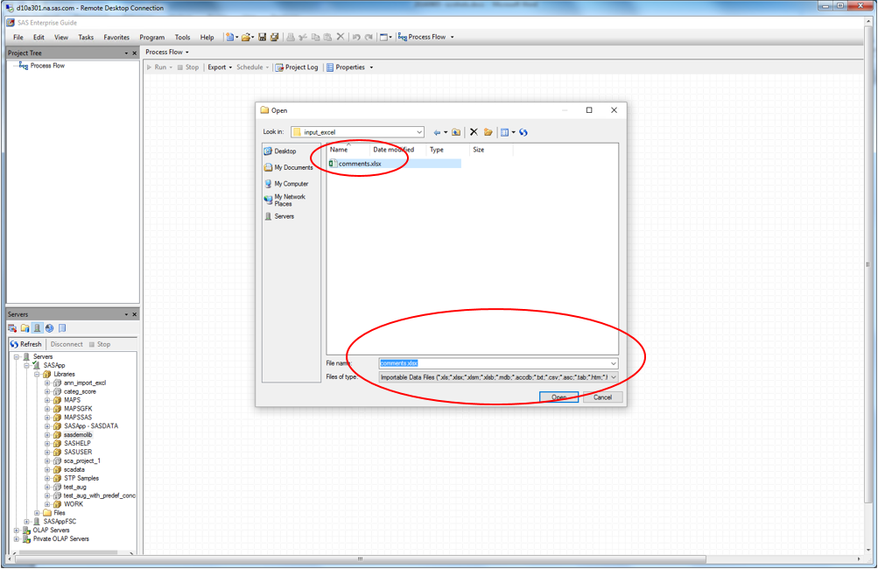Expand the OLAP Servers node
This screenshot has height=569, width=878.
click(x=17, y=530)
